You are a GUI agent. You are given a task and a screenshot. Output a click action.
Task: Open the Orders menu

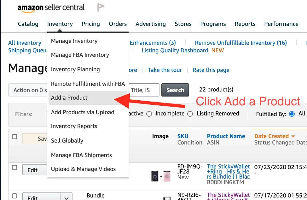(118, 24)
